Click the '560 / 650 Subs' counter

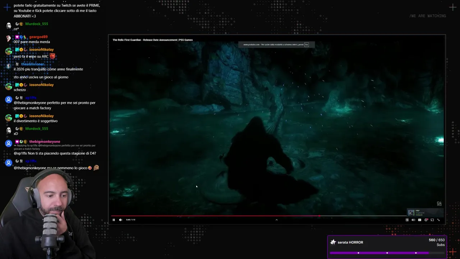point(437,242)
